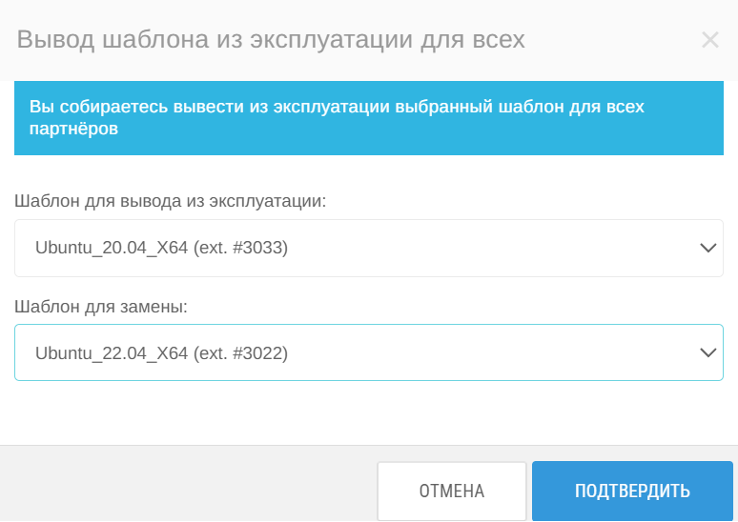
Task: Click the dialog title 'Вывод шаблона из эксплуатации'
Action: point(216,39)
